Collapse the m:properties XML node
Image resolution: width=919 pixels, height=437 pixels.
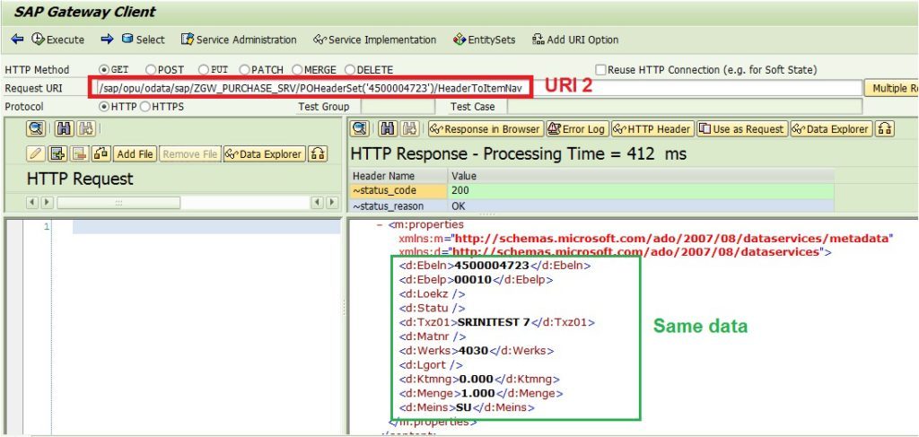381,224
